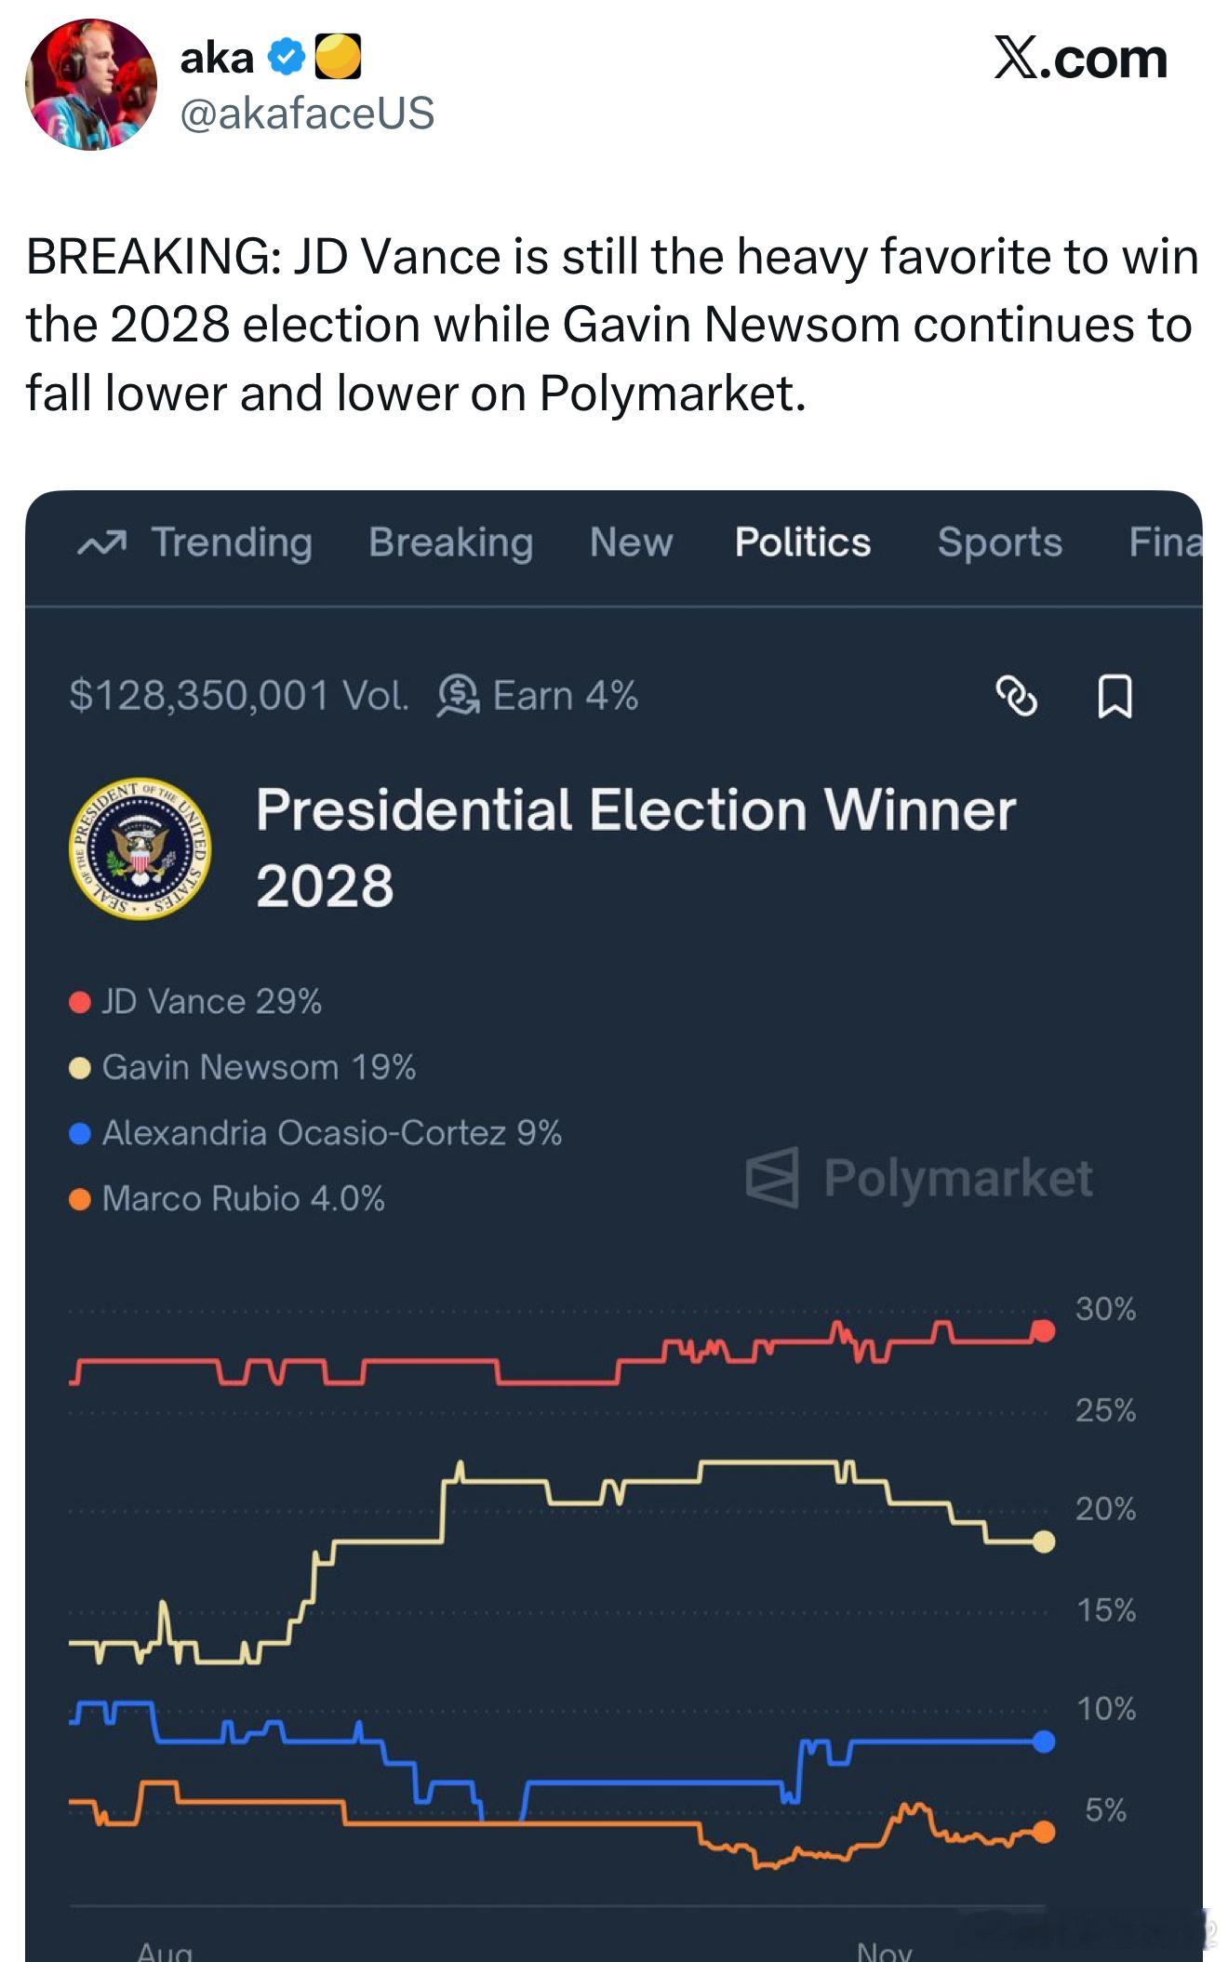Click the X.com link text
The height and width of the screenshot is (1962, 1228).
[x=1079, y=60]
